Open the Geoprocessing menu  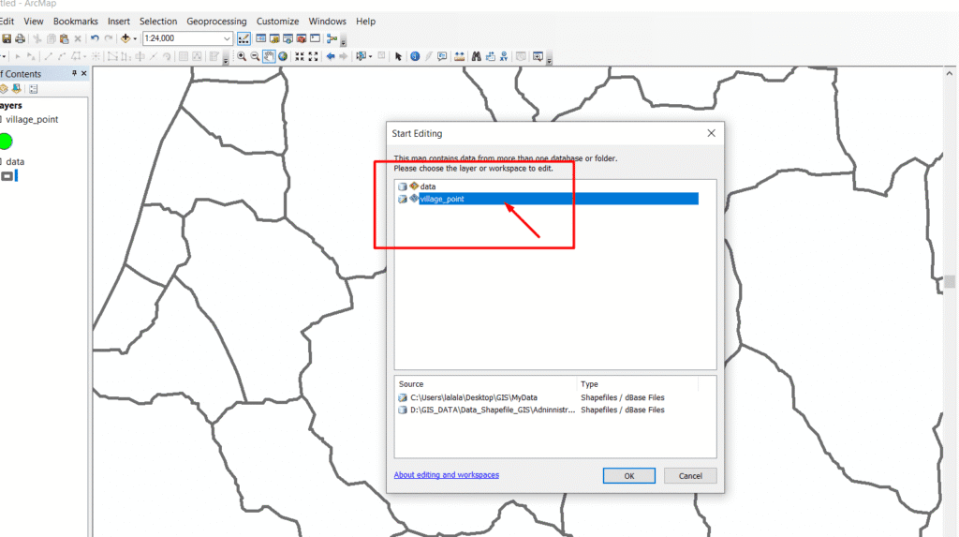[x=216, y=21]
